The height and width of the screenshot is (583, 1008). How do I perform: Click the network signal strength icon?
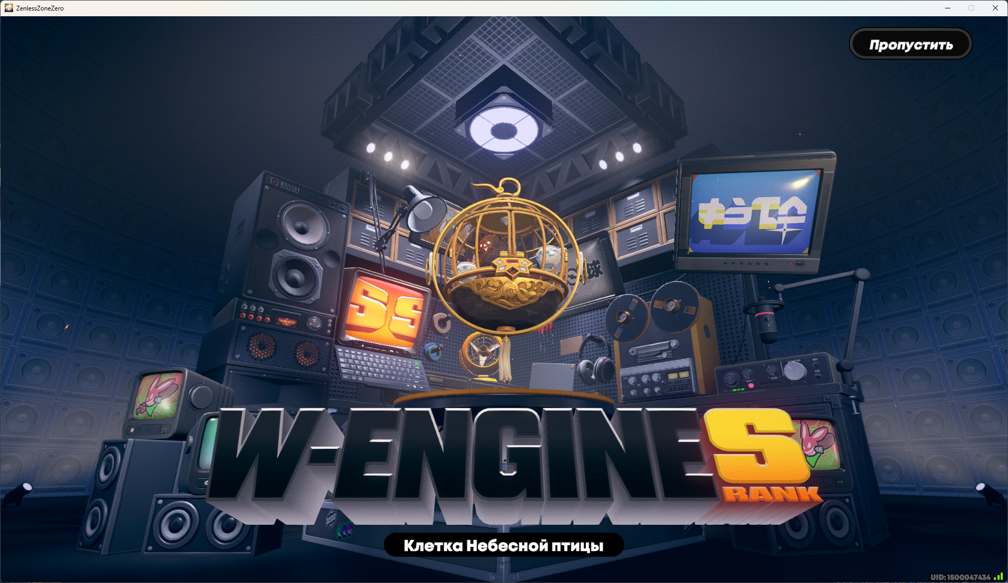point(999,576)
